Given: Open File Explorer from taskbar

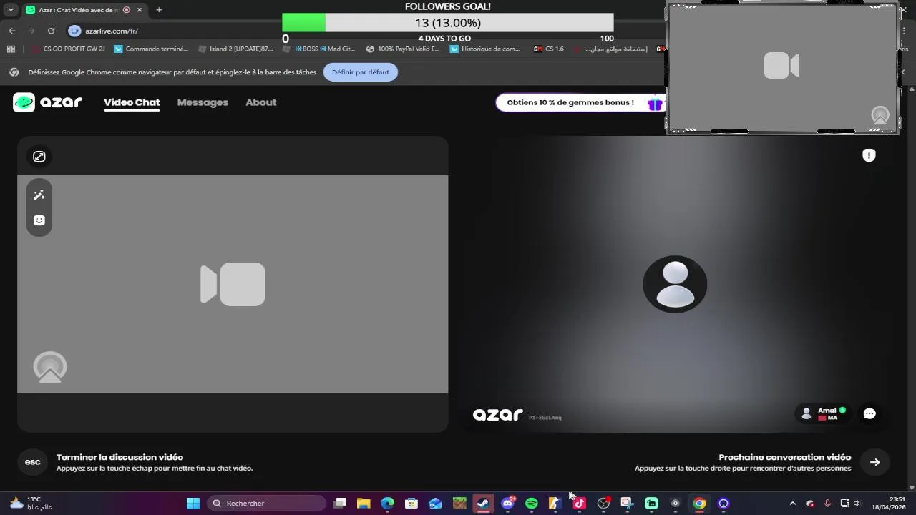Looking at the screenshot, I should 364,504.
